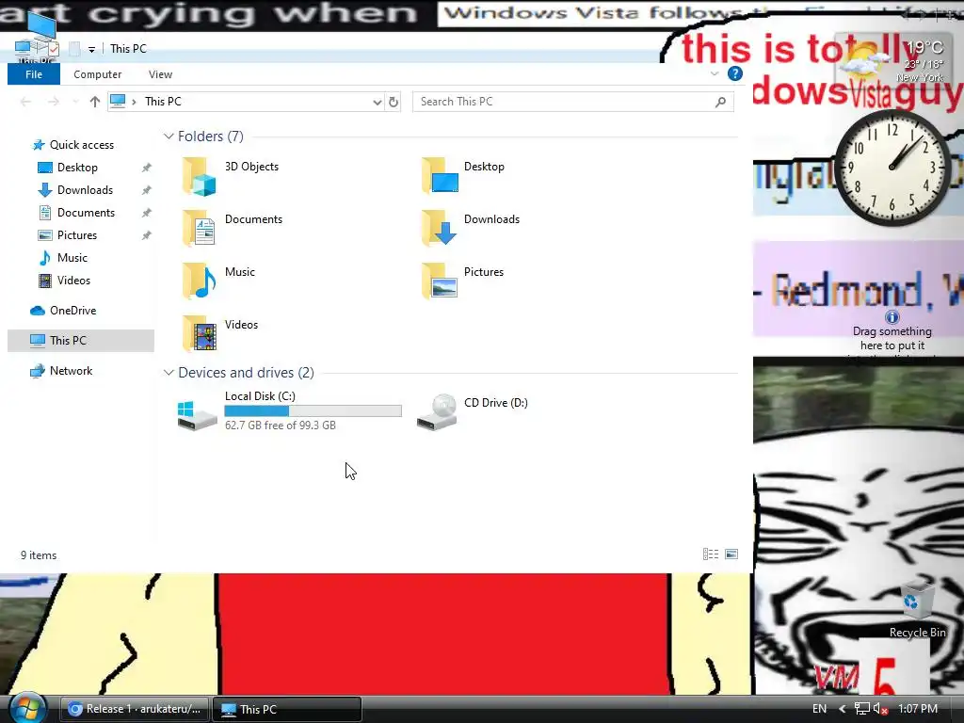Unpin Downloads using its pin icon

[146, 190]
